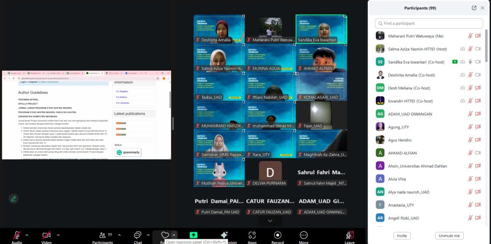491x244 pixels.
Task: Click the Invite button
Action: [x=402, y=235]
